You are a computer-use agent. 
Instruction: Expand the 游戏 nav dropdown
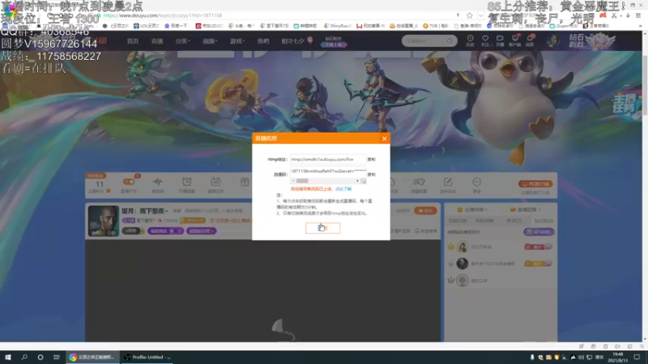tap(237, 41)
